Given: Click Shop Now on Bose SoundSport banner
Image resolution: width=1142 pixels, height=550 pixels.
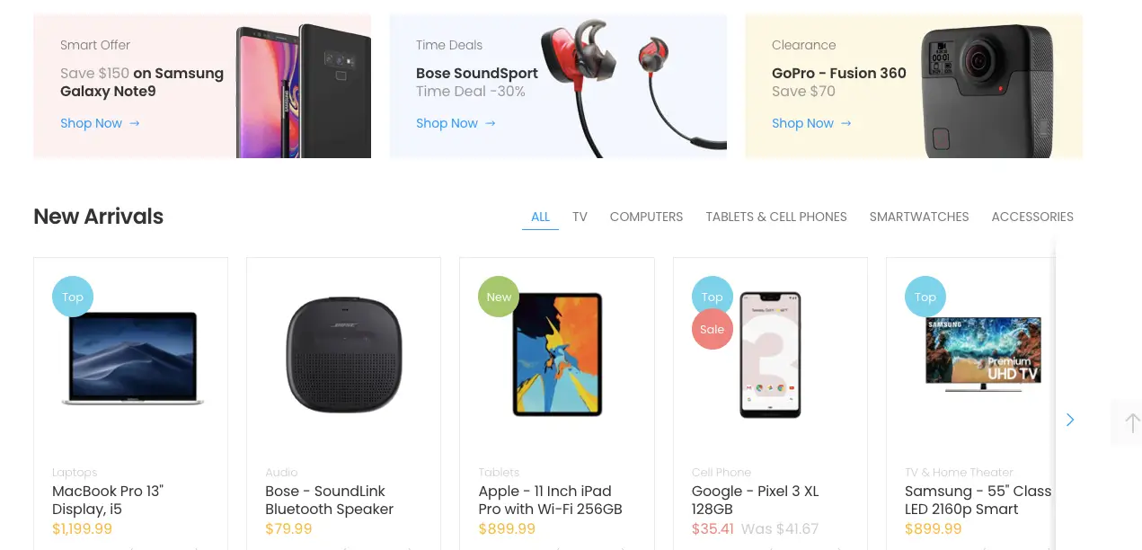Looking at the screenshot, I should (447, 123).
